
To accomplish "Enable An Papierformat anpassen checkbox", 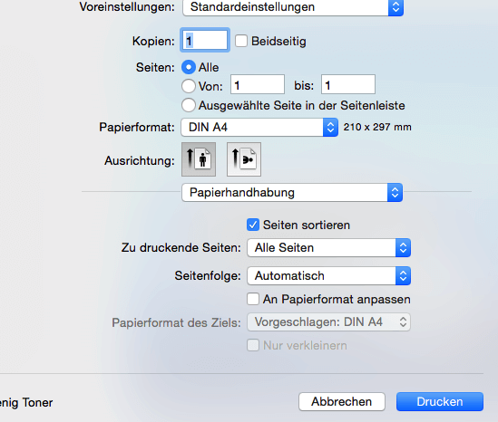I will coord(253,299).
